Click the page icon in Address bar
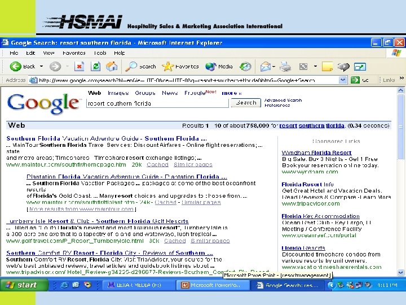Image resolution: width=406 pixels, height=305 pixels. 33,80
